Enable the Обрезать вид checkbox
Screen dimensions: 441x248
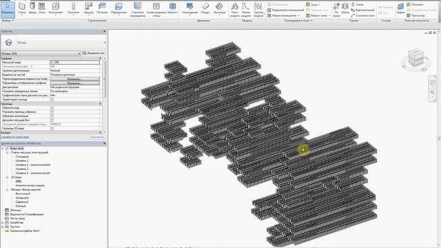pos(52,107)
